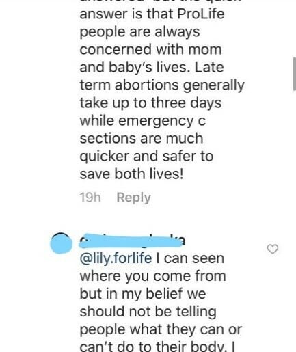Like the comment with the heart icon

click(273, 249)
